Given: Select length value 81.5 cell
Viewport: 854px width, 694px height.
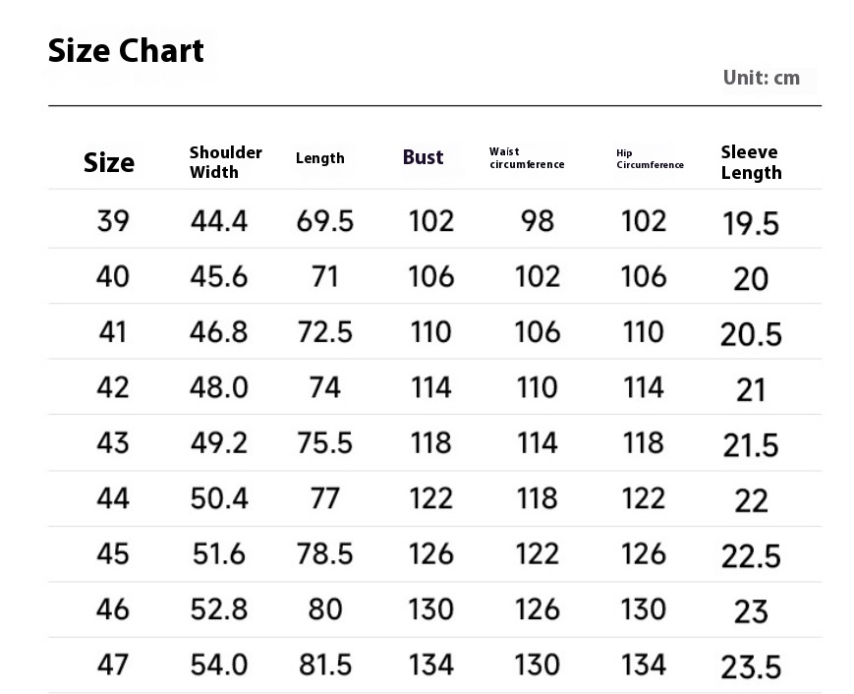Looking at the screenshot, I should (x=324, y=665).
